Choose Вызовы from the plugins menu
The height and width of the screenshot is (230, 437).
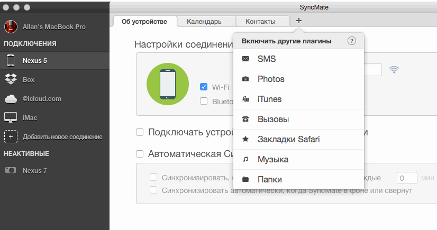click(298, 119)
